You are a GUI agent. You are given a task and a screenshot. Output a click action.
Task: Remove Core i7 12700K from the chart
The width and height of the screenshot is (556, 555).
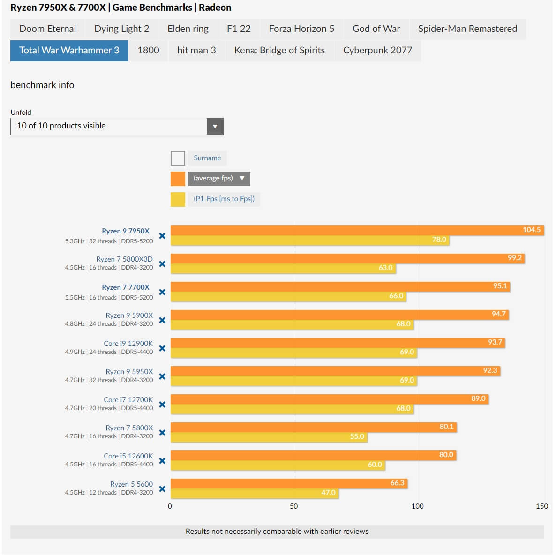[162, 405]
